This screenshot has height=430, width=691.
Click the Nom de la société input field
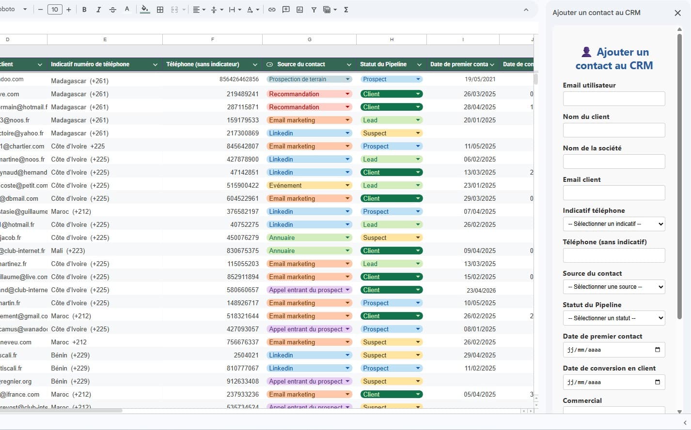pyautogui.click(x=614, y=162)
